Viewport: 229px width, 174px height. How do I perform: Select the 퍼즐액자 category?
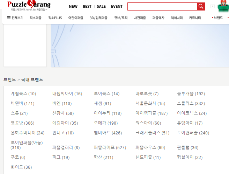click(x=158, y=18)
